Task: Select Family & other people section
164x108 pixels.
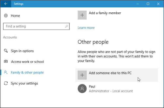Action: click(x=27, y=73)
